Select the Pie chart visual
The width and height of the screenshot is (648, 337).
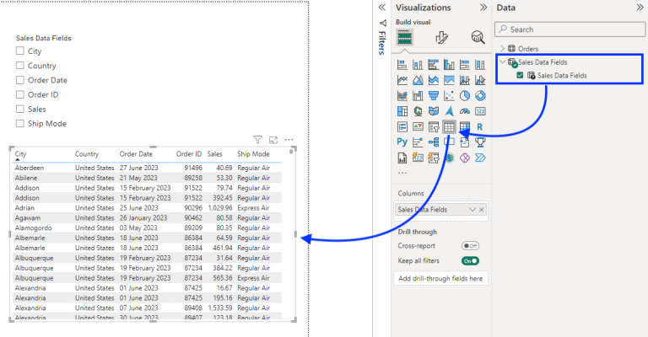coord(465,96)
